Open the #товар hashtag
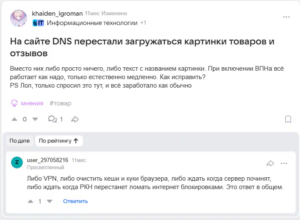300x220 pixels. (60, 103)
